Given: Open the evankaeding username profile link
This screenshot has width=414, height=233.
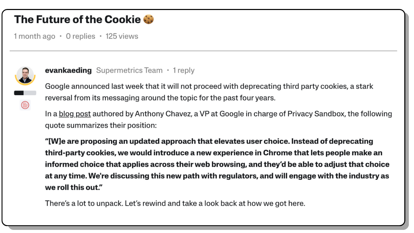Looking at the screenshot, I should coord(68,70).
